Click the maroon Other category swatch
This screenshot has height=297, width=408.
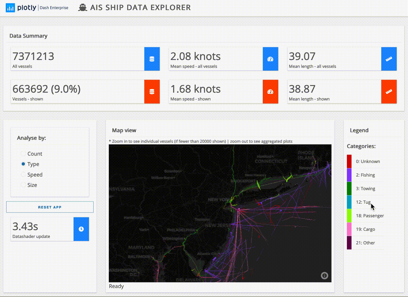(349, 243)
